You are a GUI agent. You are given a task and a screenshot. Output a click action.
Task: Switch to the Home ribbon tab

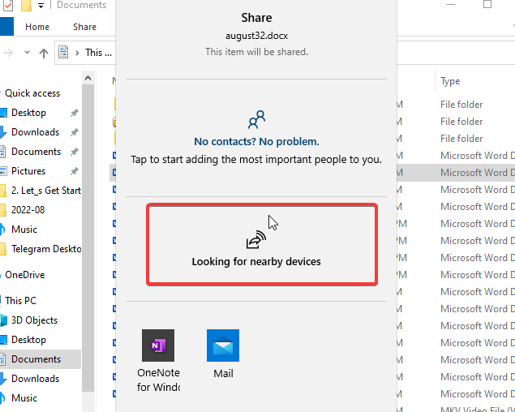tap(37, 27)
